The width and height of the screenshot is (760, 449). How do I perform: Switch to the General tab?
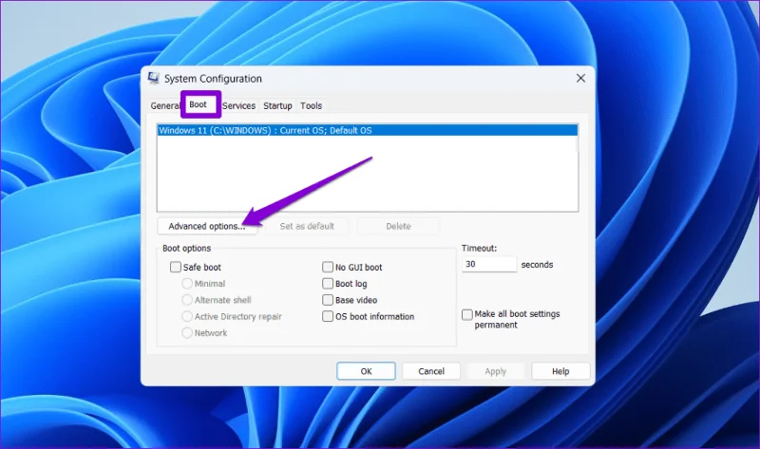tap(164, 105)
